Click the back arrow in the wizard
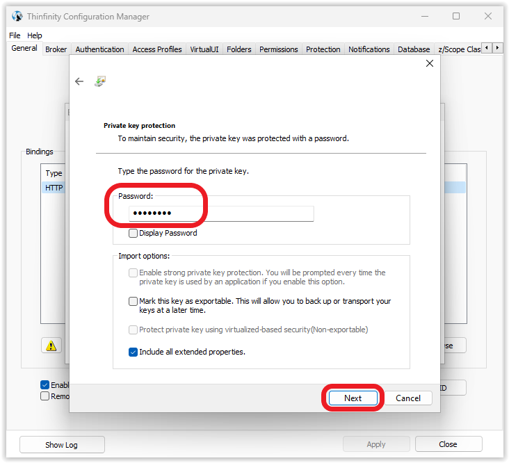This screenshot has height=463, width=509. coord(79,81)
